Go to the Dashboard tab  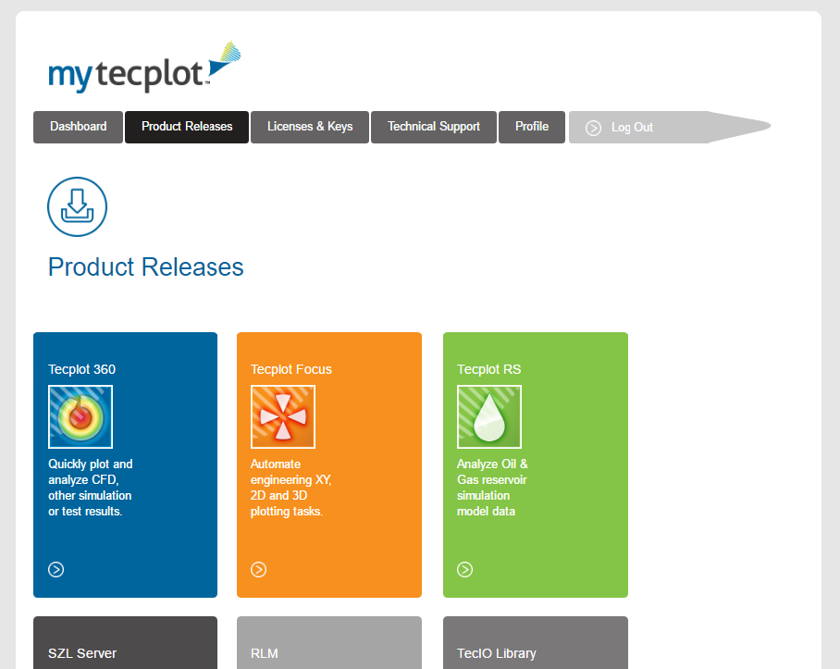[79, 127]
